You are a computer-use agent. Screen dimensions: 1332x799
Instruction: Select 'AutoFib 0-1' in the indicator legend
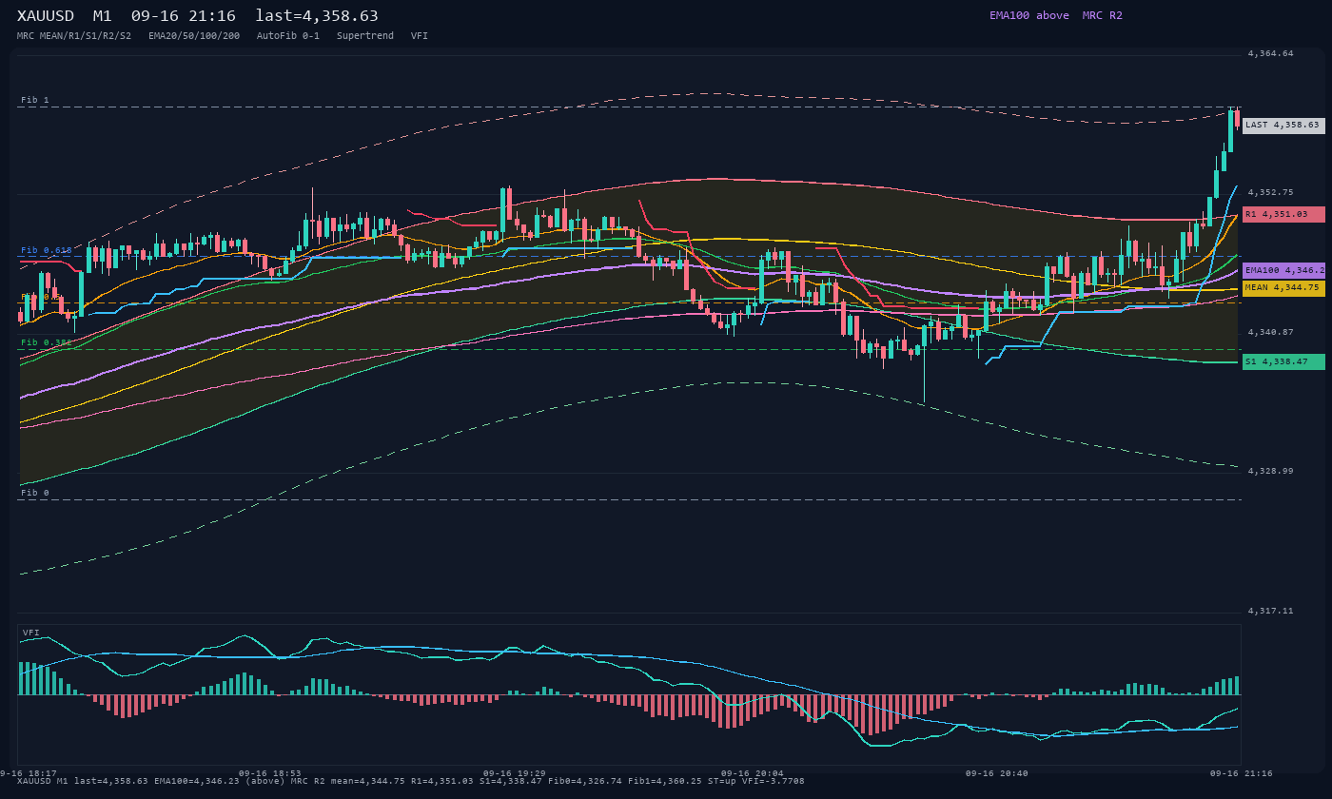point(288,35)
